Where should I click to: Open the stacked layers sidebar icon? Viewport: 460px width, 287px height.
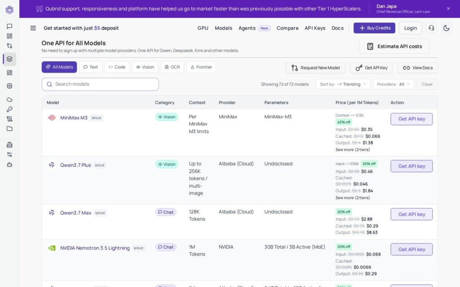pos(9,59)
